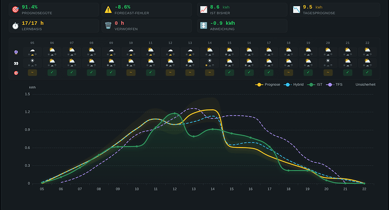Click the trash bin Verworfen icon
This screenshot has width=389, height=210.
tap(108, 25)
